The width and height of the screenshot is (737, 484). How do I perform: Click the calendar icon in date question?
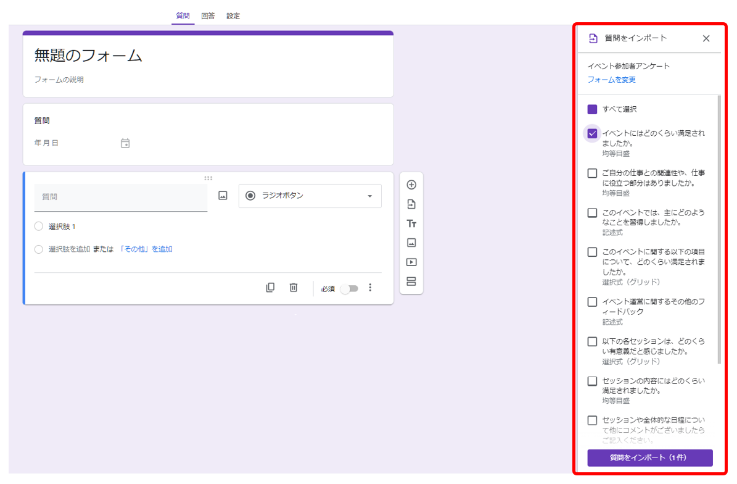pyautogui.click(x=125, y=143)
